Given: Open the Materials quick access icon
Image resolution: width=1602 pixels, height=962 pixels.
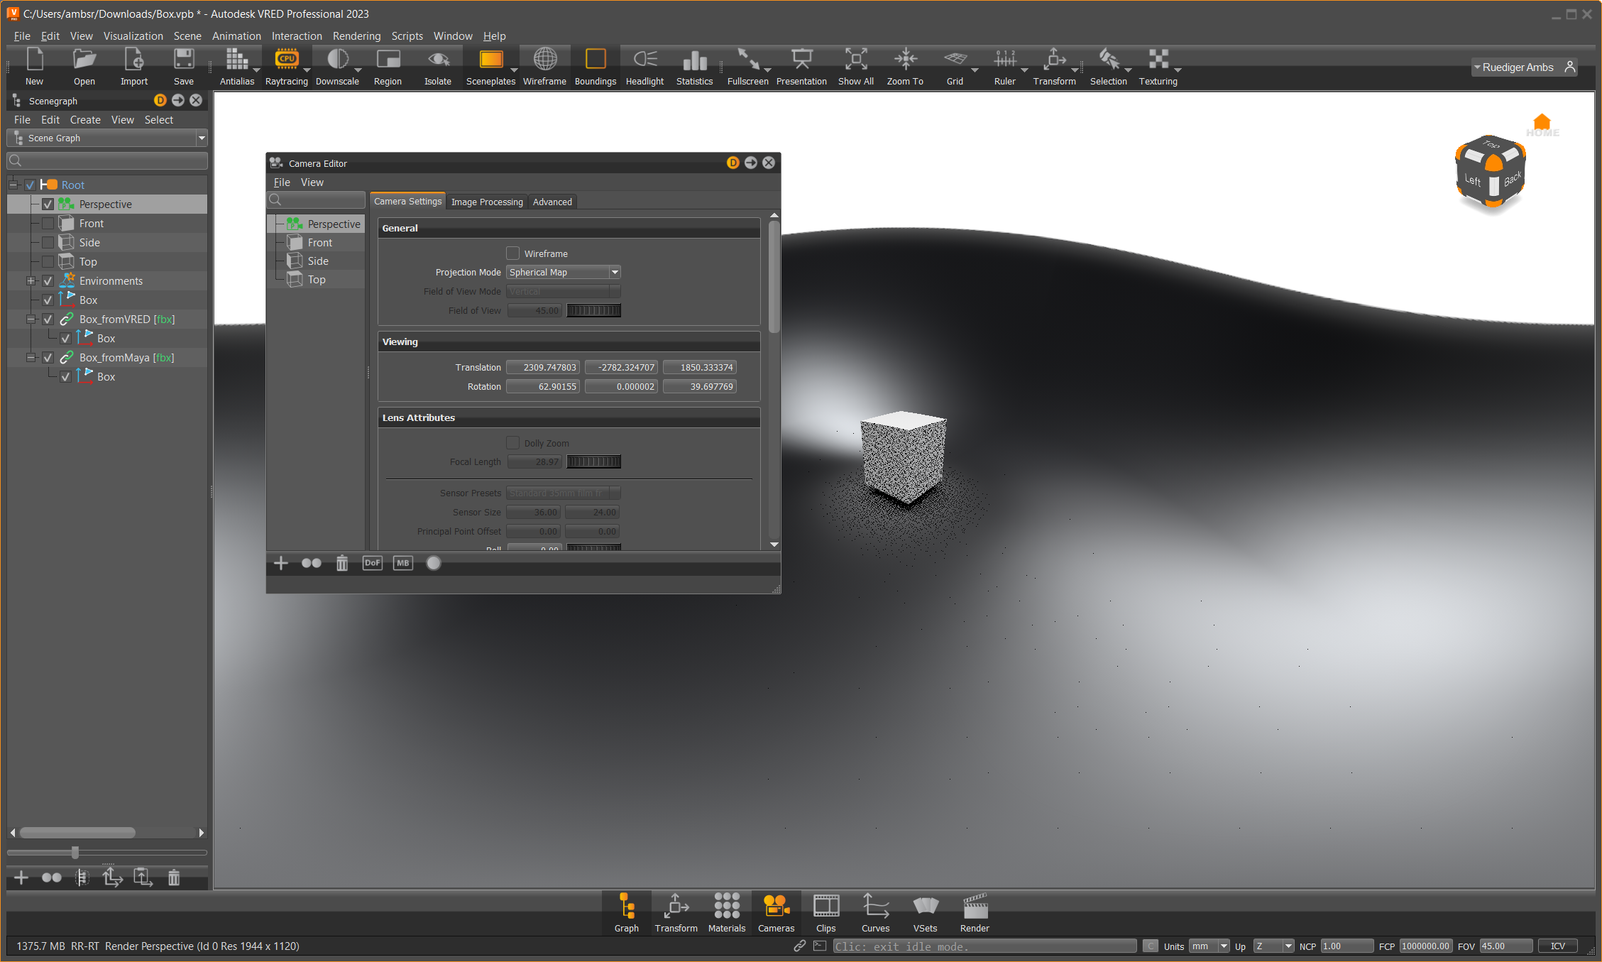Looking at the screenshot, I should (726, 907).
